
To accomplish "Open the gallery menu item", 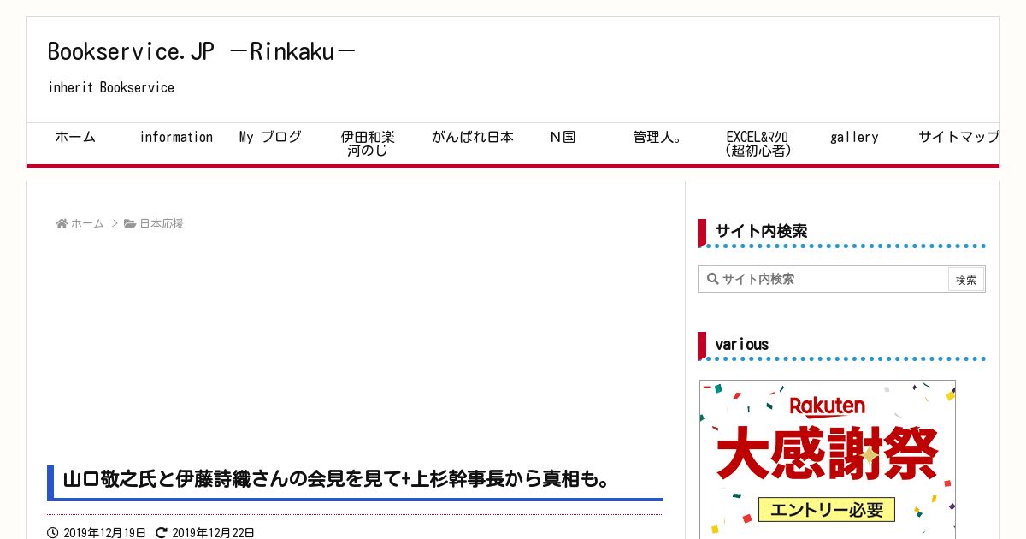I will [854, 137].
